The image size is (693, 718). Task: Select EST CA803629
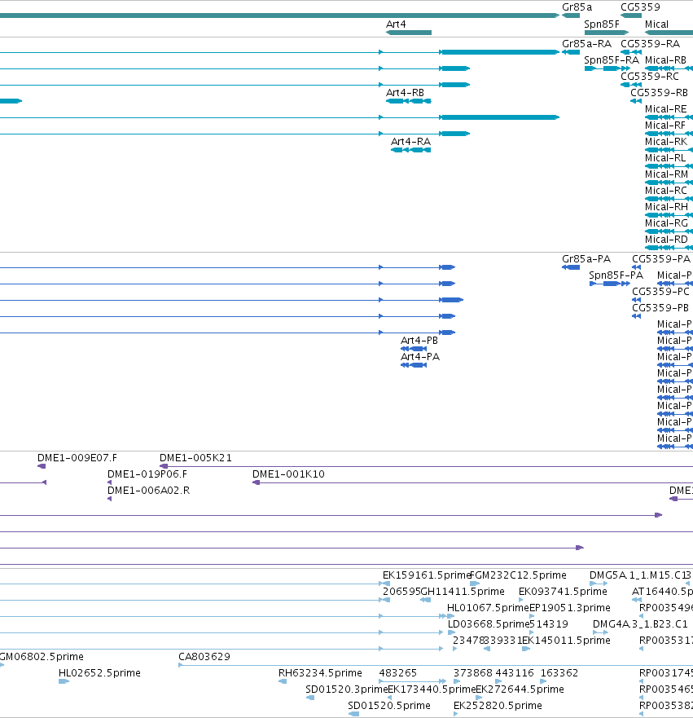click(x=436, y=665)
